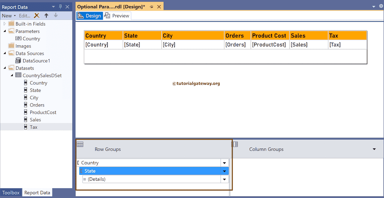This screenshot has width=384, height=198.
Task: Select the Sales column header cell
Action: tap(308, 36)
